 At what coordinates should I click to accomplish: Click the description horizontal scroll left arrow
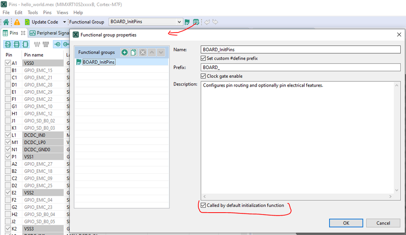(x=204, y=197)
